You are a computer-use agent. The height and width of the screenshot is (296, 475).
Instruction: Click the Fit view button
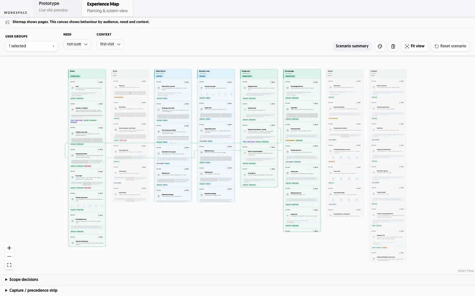click(x=415, y=46)
